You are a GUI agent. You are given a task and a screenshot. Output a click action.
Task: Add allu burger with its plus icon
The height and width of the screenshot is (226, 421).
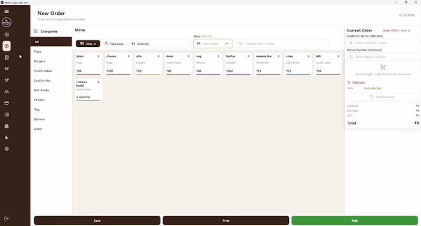click(158, 56)
